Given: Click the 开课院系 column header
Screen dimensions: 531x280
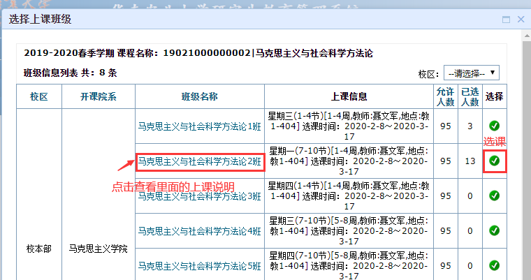Looking at the screenshot, I should tap(98, 96).
